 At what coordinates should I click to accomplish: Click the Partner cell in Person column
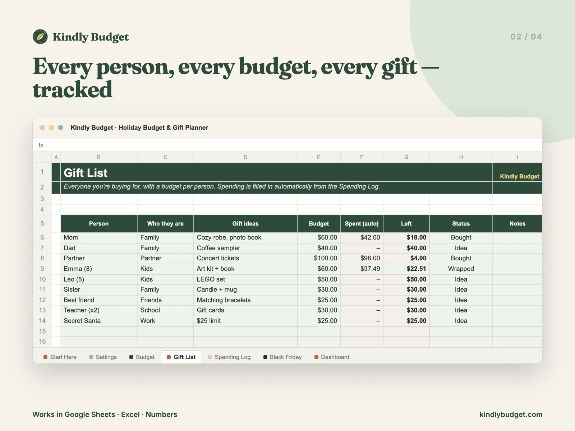(x=99, y=258)
